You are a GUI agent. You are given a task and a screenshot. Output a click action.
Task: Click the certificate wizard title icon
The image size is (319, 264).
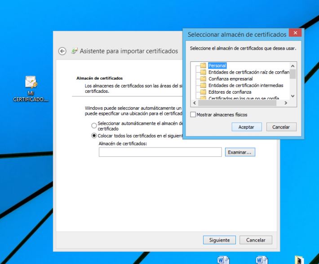75,51
